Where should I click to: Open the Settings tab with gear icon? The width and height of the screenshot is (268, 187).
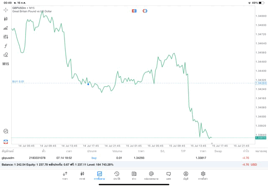pos(203,175)
